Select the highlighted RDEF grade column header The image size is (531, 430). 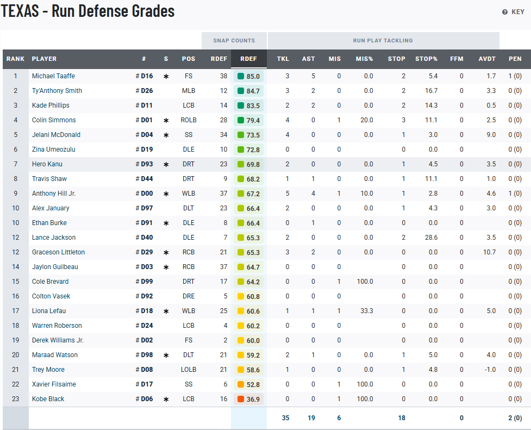coord(248,59)
